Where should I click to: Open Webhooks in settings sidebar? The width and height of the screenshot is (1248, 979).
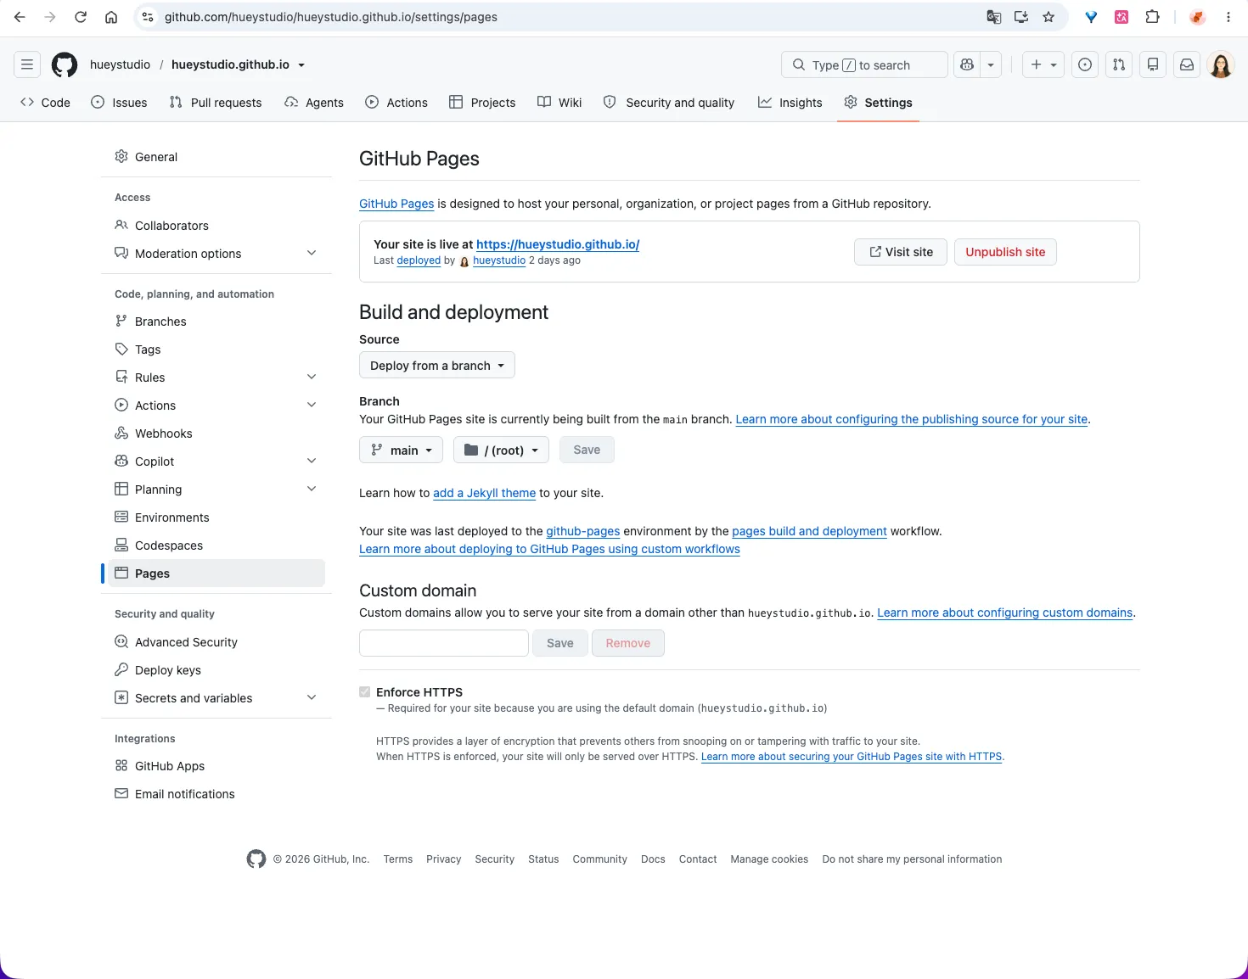pos(216,434)
